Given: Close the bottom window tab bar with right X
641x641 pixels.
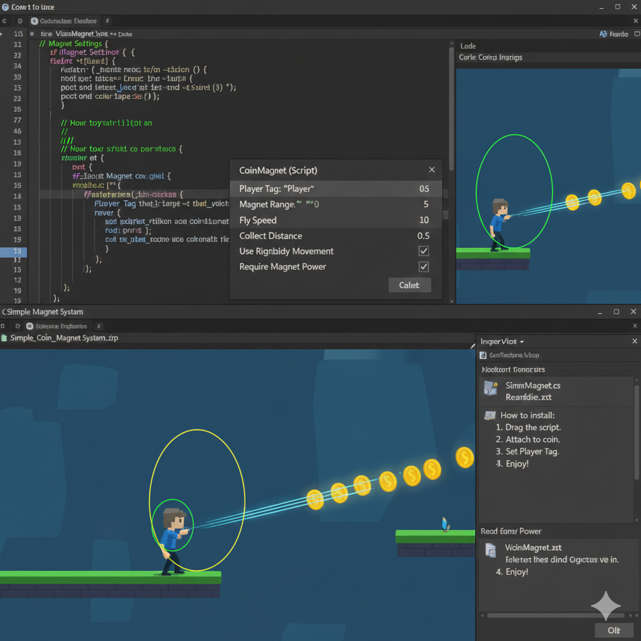Looking at the screenshot, I should point(635,326).
